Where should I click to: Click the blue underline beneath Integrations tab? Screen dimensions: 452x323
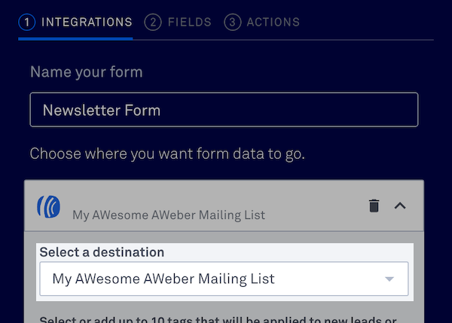click(75, 38)
